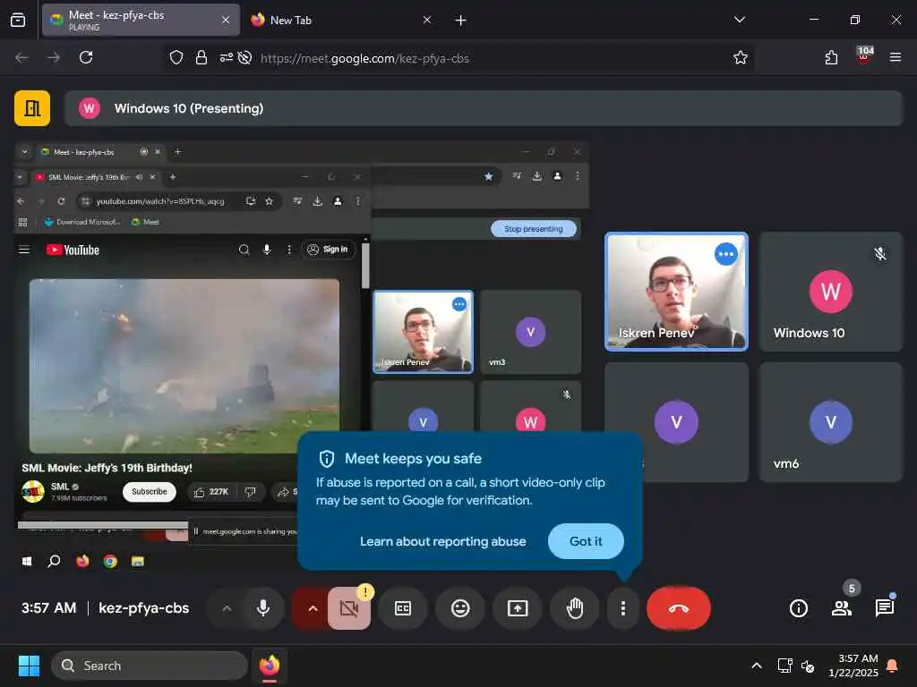Image resolution: width=917 pixels, height=687 pixels.
Task: Click the uBlock extension badge 104
Action: (864, 55)
